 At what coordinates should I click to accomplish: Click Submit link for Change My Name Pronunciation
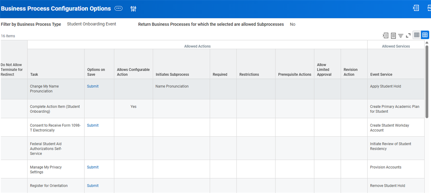pos(93,86)
